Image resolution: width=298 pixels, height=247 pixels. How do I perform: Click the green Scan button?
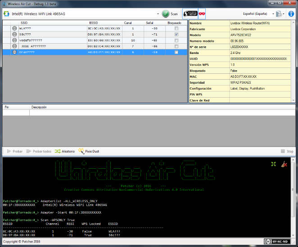click(170, 14)
